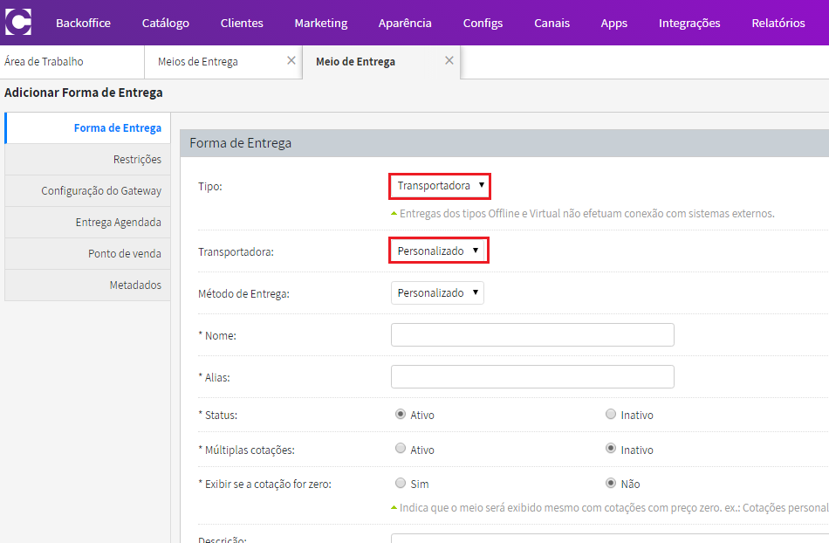
Task: Set Status to Ativo
Action: point(401,414)
